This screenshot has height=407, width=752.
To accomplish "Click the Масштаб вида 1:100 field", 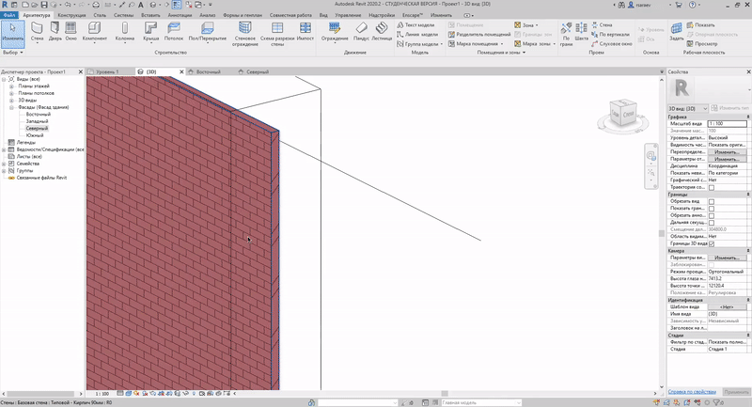I will pos(726,123).
